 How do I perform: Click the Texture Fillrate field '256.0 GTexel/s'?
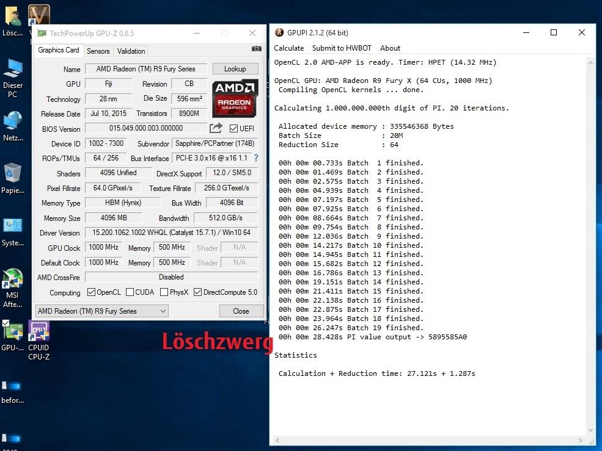coord(227,188)
